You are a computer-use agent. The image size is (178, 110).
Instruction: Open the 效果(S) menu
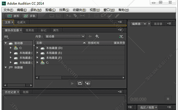(64, 10)
